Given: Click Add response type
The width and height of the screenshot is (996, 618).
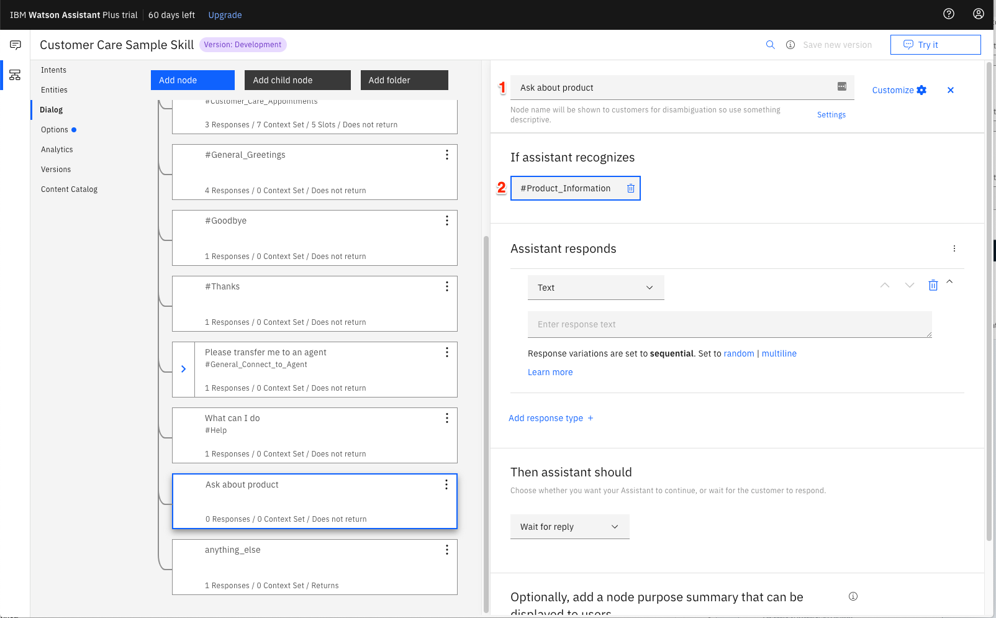Looking at the screenshot, I should click(x=551, y=418).
